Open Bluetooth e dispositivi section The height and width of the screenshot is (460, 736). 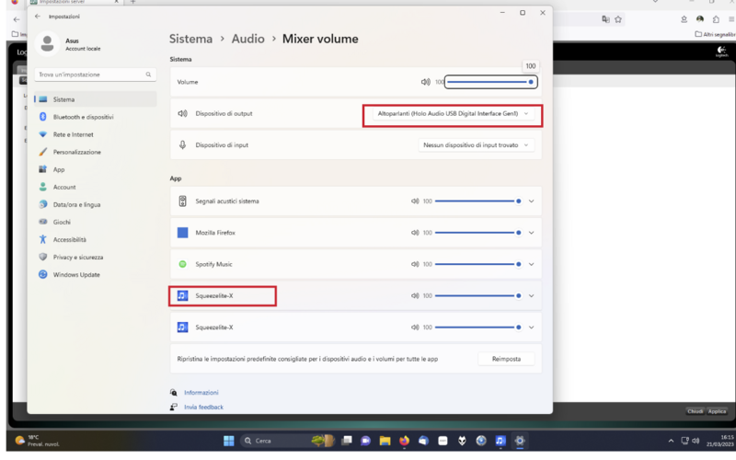point(83,117)
